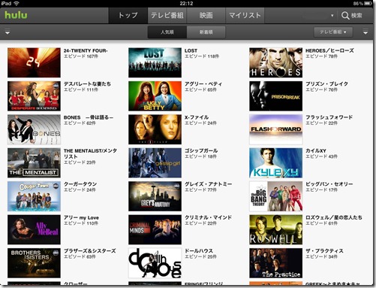The image size is (376, 288).
Task: Open the 24 TWENTY FOUR thumbnail
Action: coord(34,62)
